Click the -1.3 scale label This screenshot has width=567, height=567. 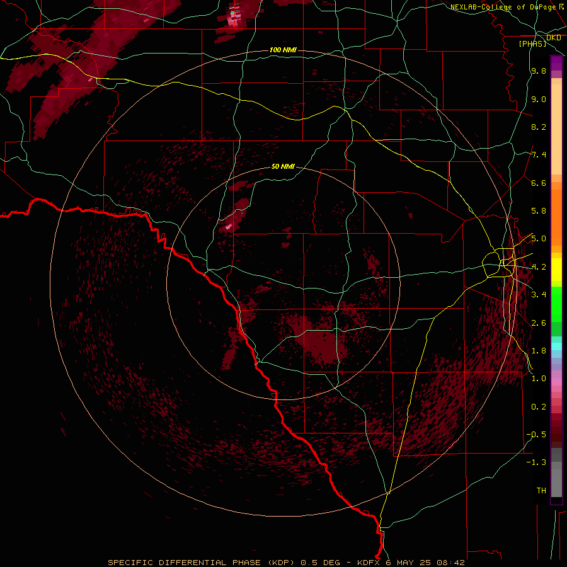(536, 462)
